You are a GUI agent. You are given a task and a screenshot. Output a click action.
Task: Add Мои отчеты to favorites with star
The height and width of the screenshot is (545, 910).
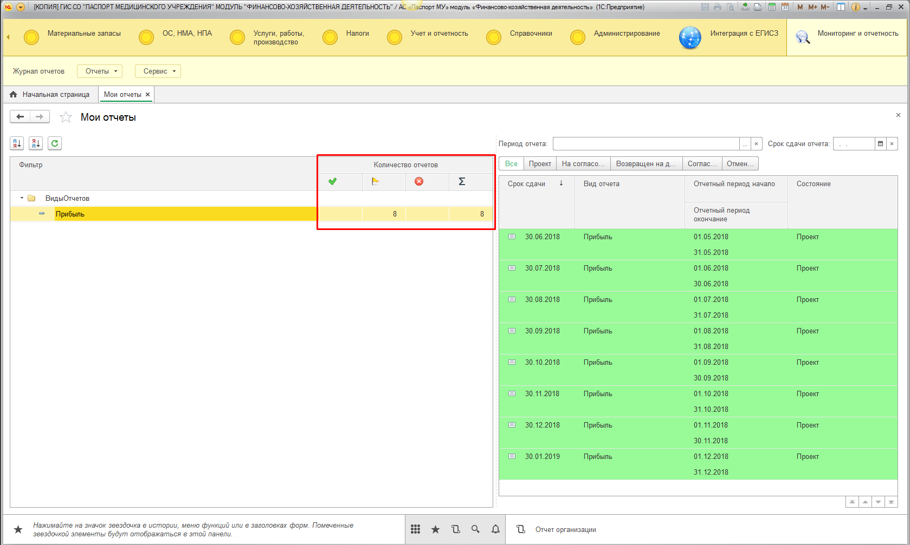[x=66, y=117]
